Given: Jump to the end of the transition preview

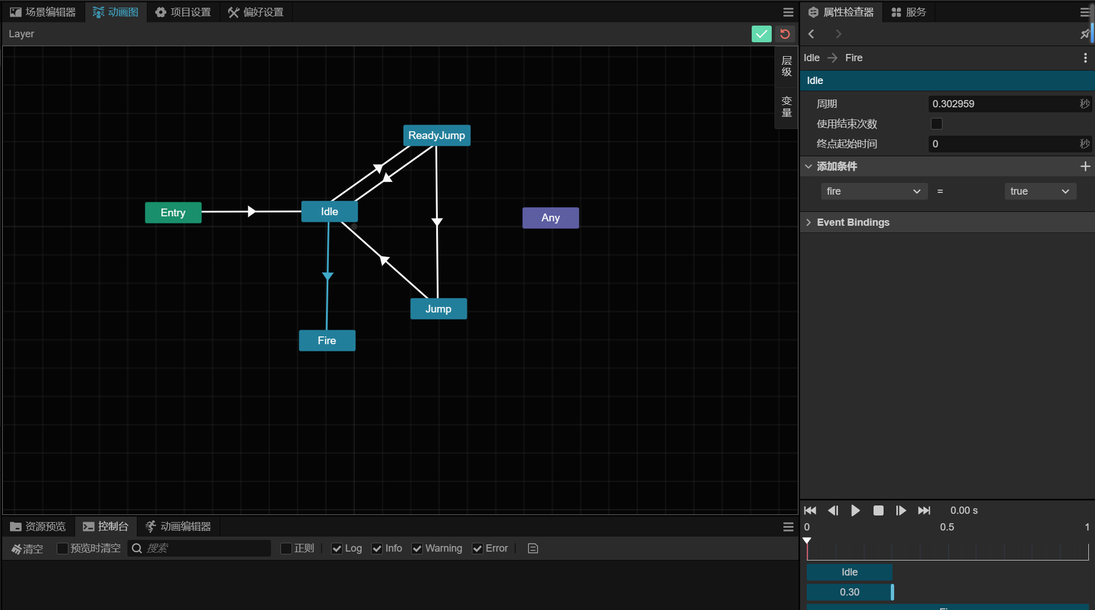Looking at the screenshot, I should (x=924, y=510).
